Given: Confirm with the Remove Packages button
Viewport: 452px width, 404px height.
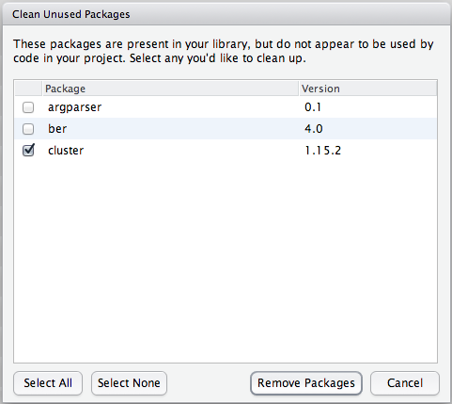Looking at the screenshot, I should click(306, 383).
